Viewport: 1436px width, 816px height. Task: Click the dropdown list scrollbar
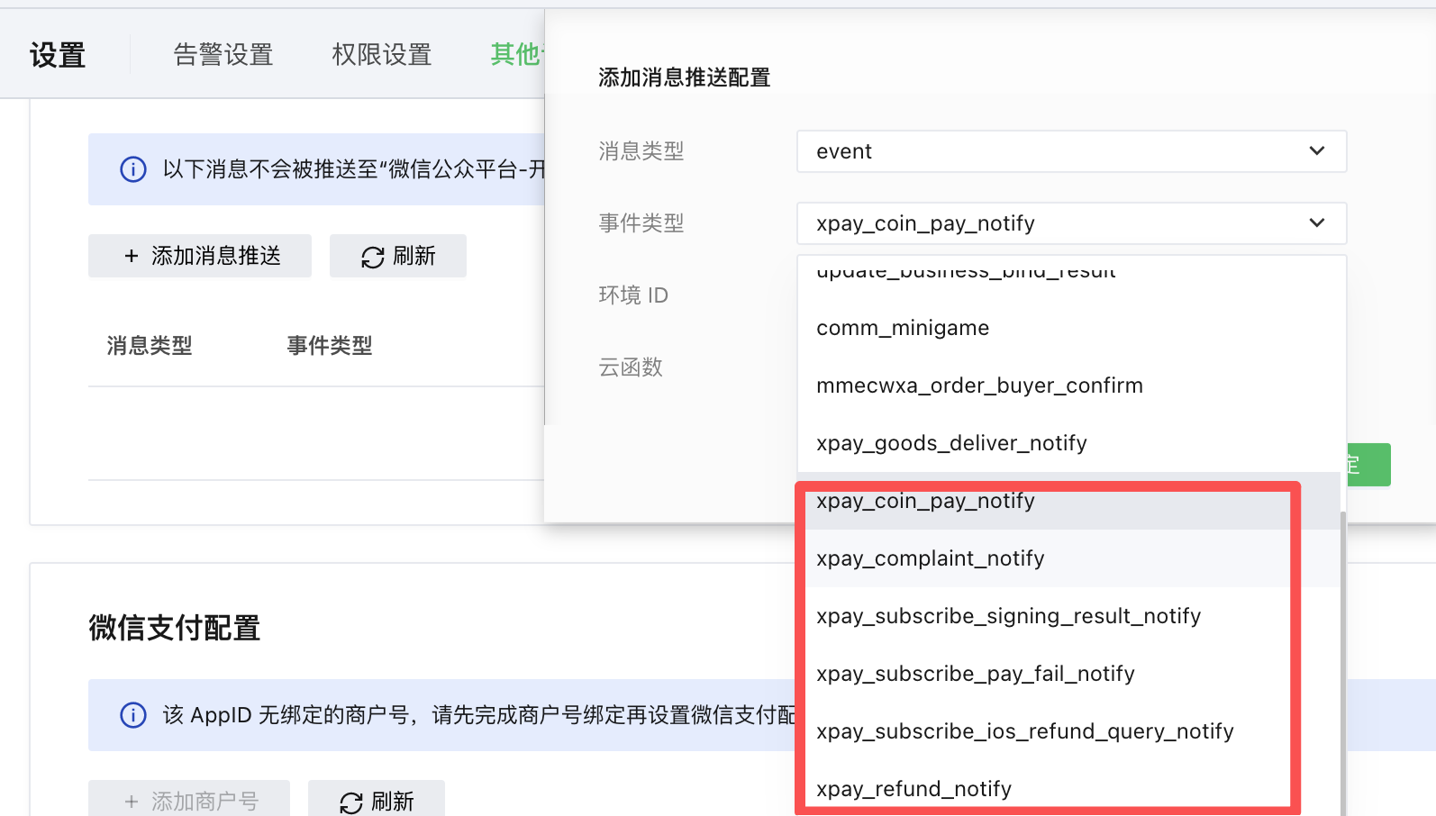click(x=1343, y=664)
